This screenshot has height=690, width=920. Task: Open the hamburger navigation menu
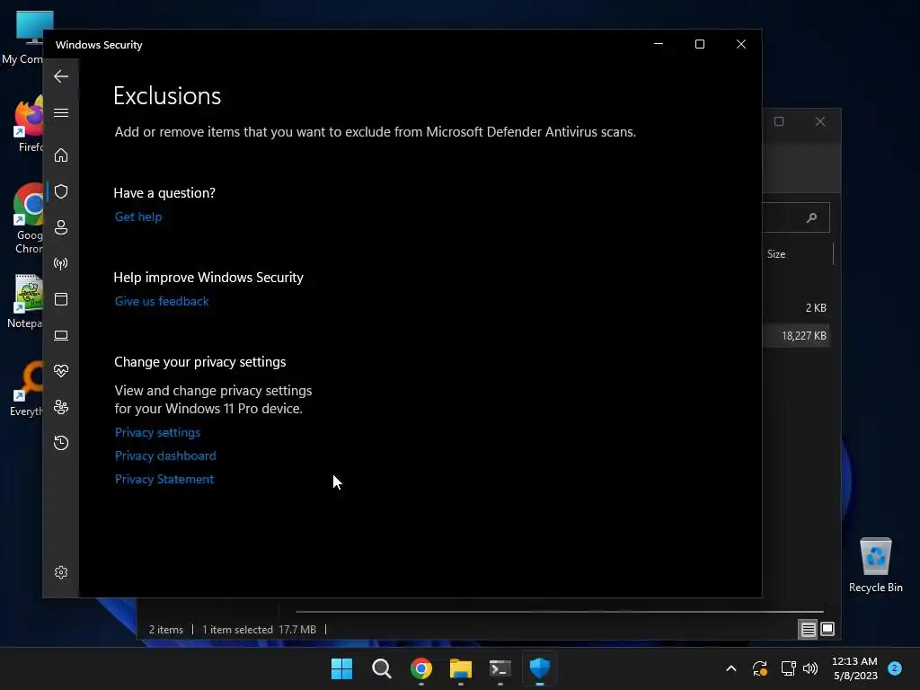point(61,112)
